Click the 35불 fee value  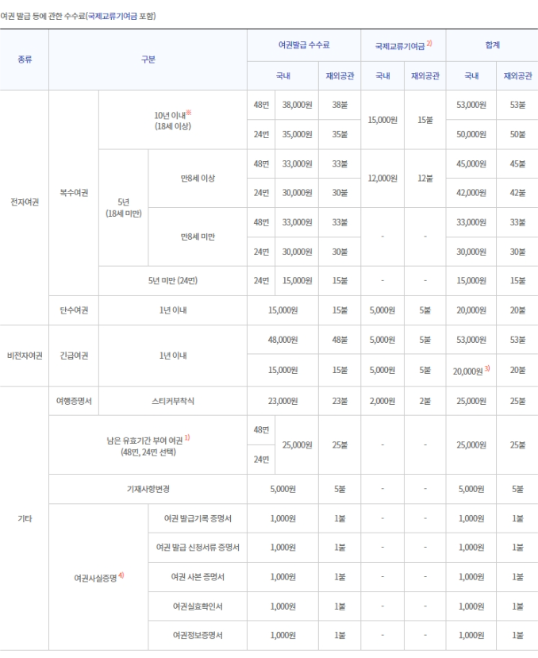(340, 134)
